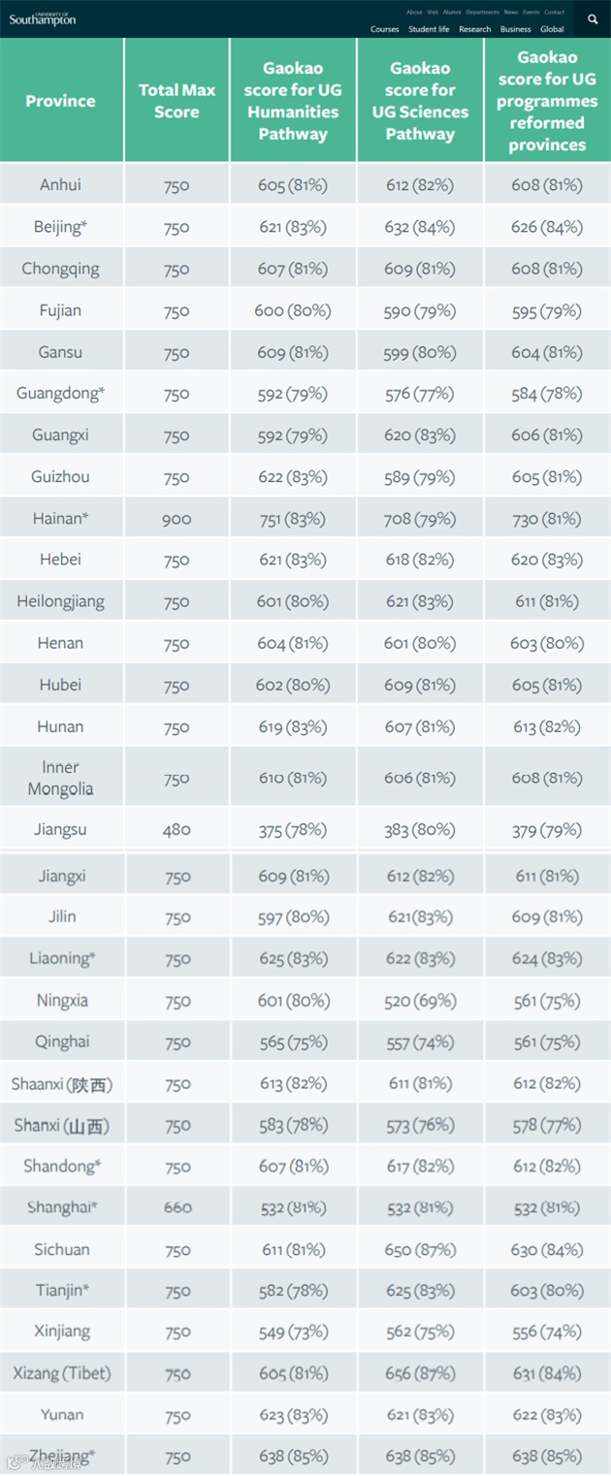Select the Global nav item

click(552, 29)
